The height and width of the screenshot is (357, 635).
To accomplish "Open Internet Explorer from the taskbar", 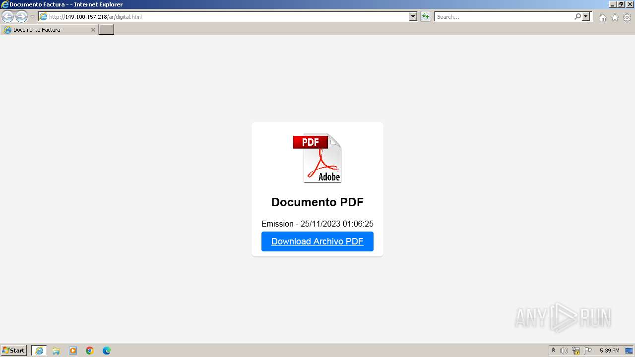I will click(x=39, y=351).
